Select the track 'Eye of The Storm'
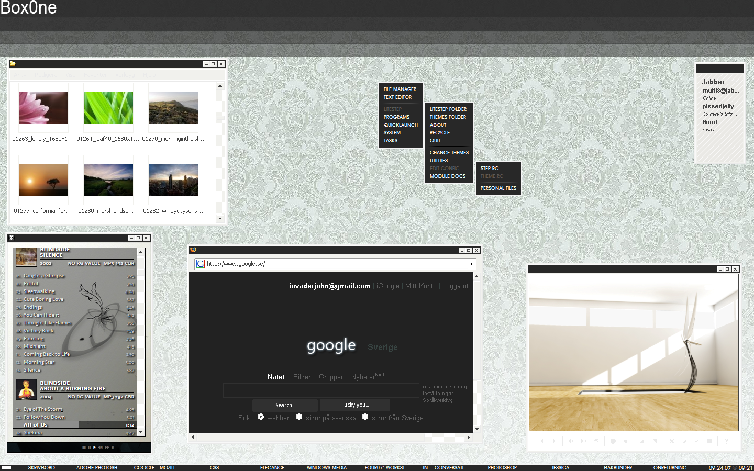The height and width of the screenshot is (471, 754). pyautogui.click(x=43, y=409)
